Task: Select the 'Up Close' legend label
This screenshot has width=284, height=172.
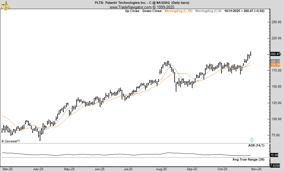Action: (x=132, y=11)
